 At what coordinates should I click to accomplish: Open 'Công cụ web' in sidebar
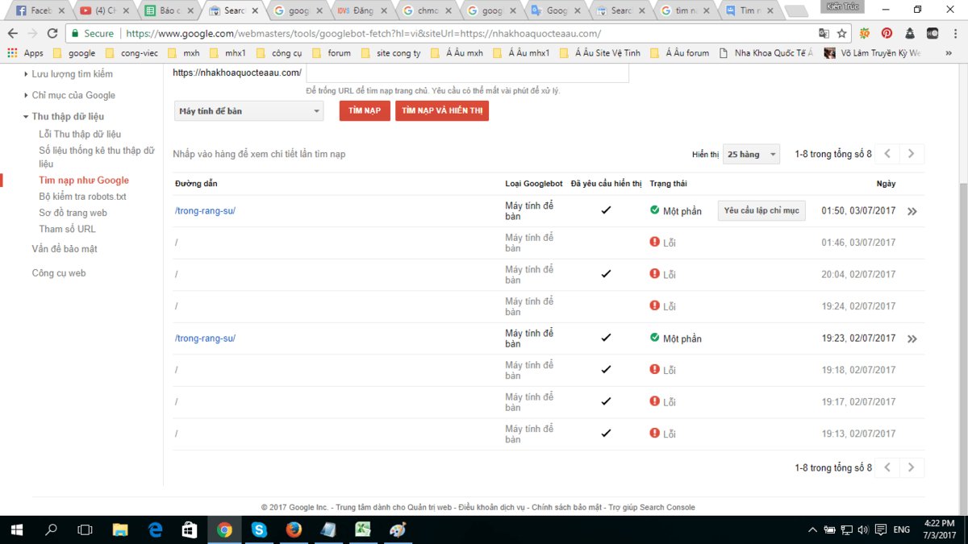coord(59,273)
